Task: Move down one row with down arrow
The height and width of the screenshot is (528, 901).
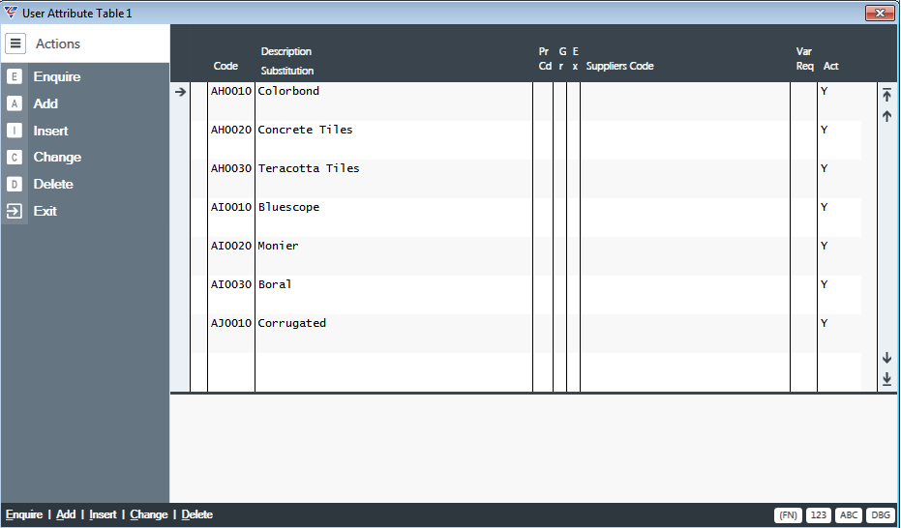Action: click(x=886, y=358)
